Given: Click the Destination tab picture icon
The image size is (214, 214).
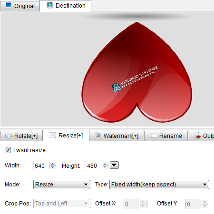Looking at the screenshot, I should point(50,5).
